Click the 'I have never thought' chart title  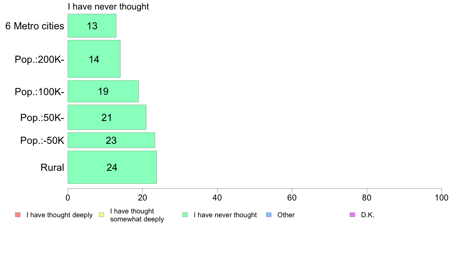[108, 6]
